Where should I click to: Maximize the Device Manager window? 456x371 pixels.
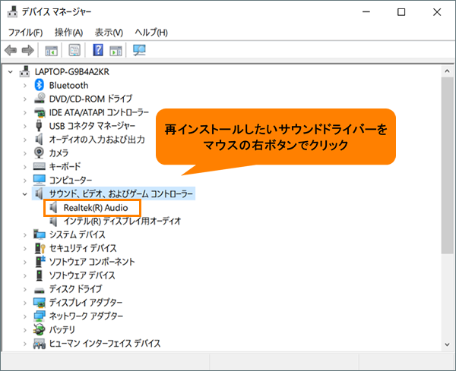click(401, 12)
